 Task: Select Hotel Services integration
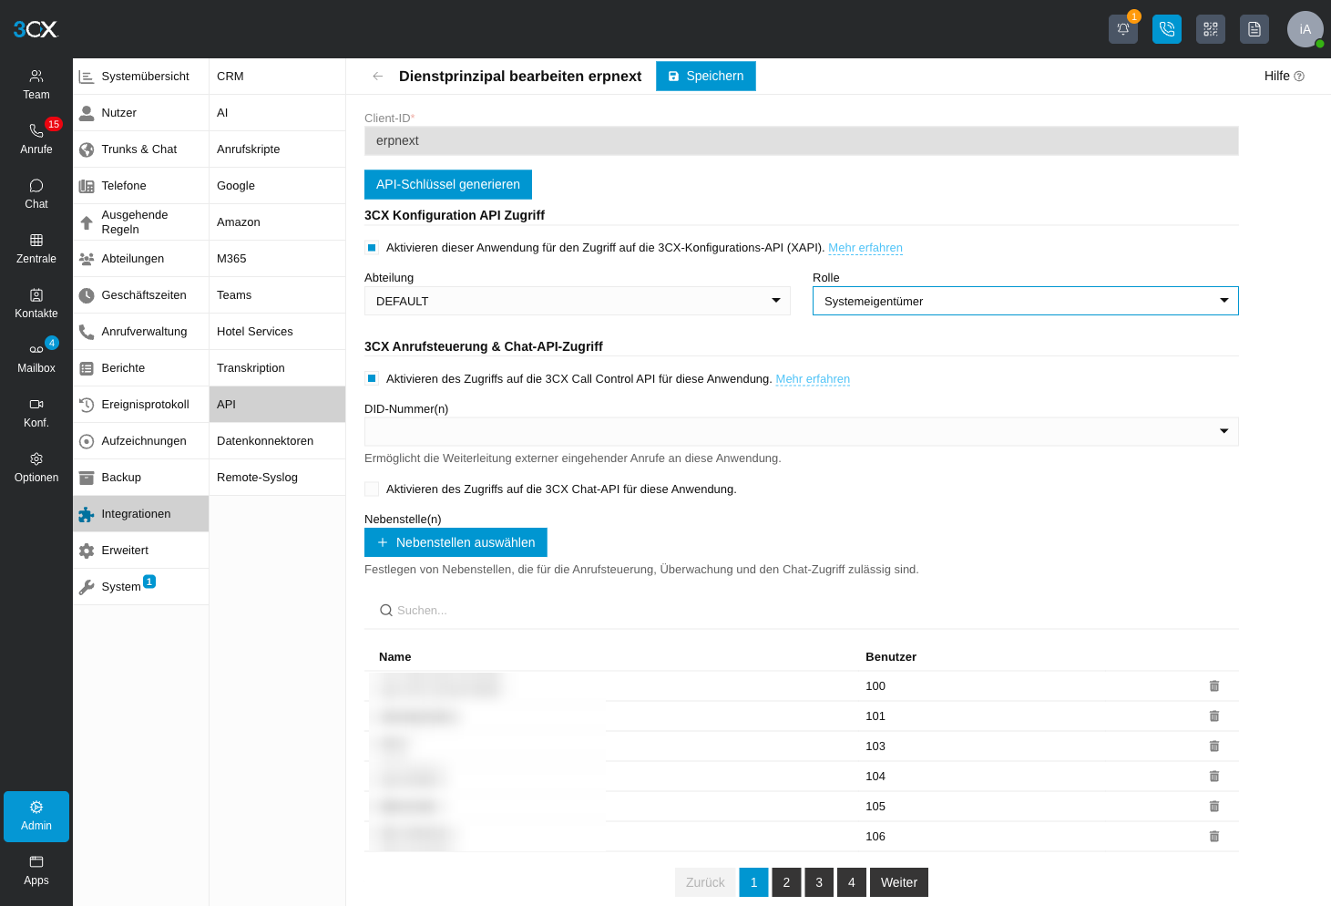[278, 332]
